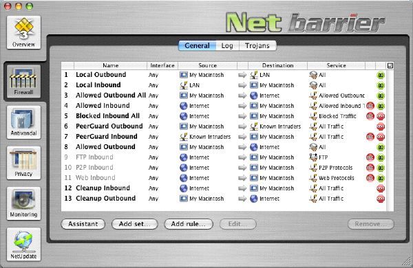Click Internet globe icon in Allowed Inbound source
Viewport: 413px width, 268px height.
(x=184, y=106)
